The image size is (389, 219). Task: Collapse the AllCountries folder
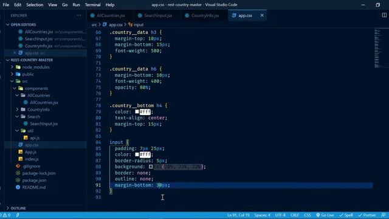coord(17,96)
